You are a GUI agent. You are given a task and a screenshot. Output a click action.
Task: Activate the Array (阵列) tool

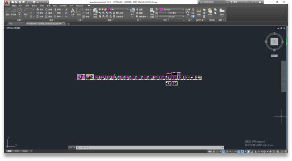[57, 17]
